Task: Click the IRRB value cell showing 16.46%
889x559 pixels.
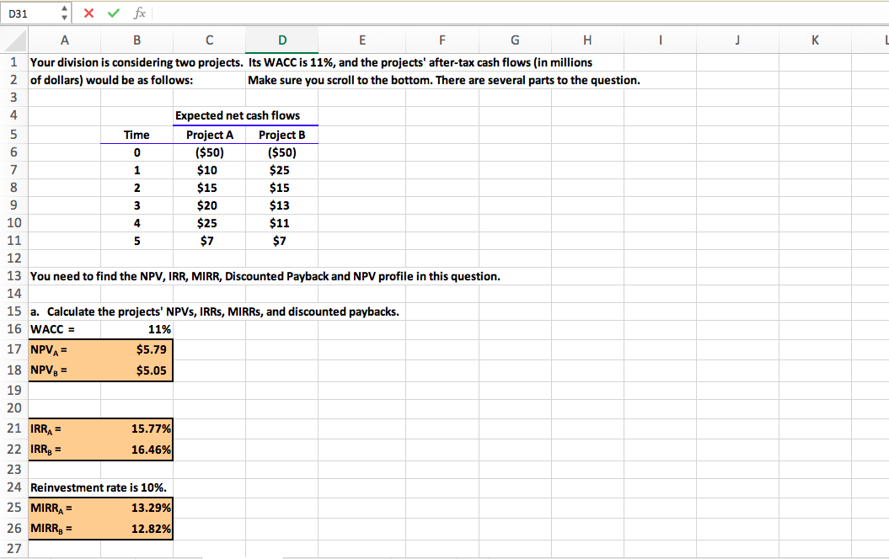Action: 137,449
